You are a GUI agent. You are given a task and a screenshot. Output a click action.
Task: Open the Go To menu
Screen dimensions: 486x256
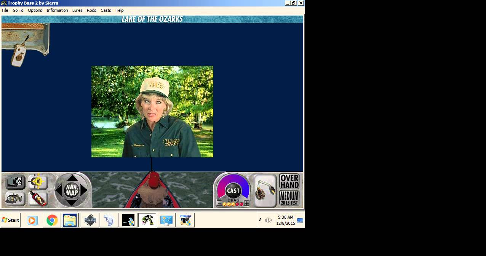tap(18, 10)
